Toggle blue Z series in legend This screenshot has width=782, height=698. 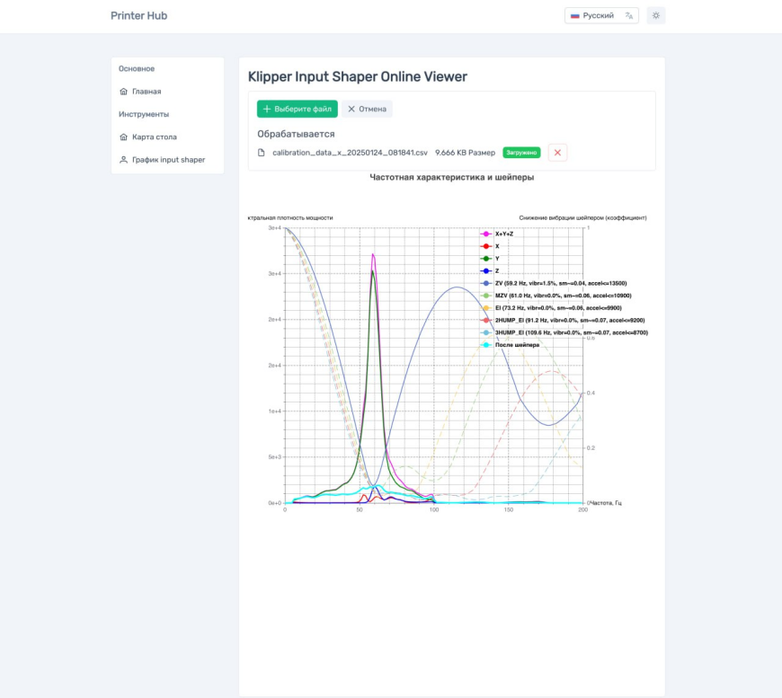click(x=490, y=270)
